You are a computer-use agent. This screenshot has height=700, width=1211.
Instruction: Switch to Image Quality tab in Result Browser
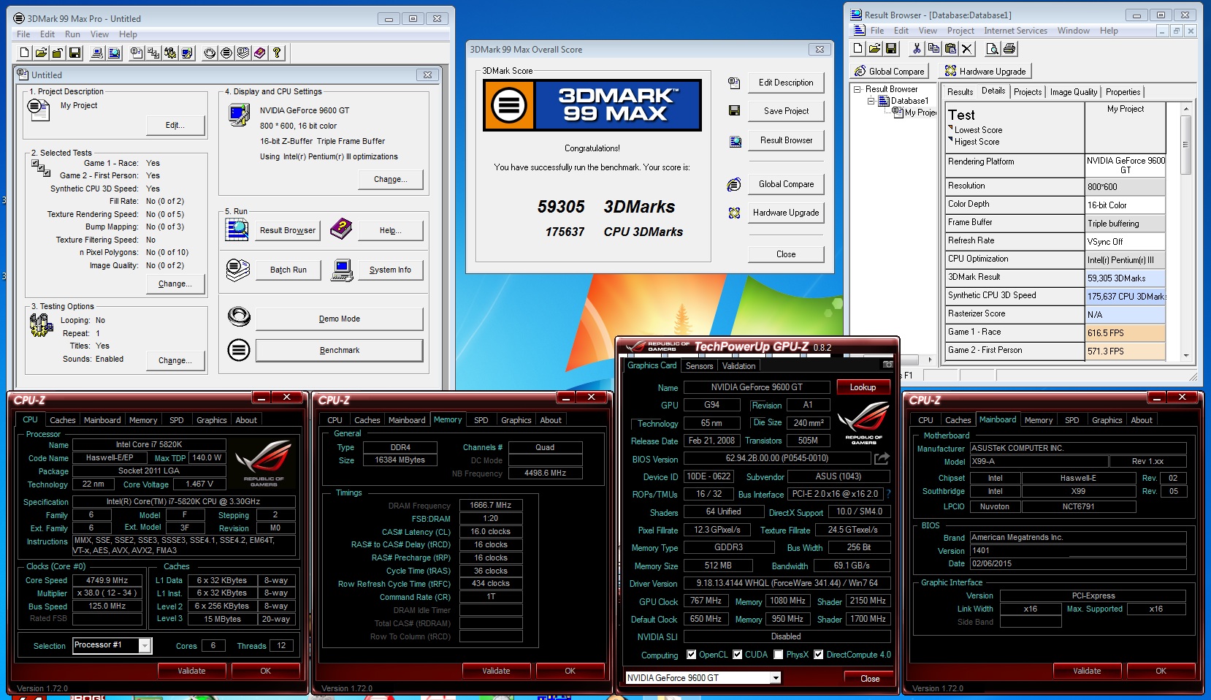pyautogui.click(x=1073, y=92)
